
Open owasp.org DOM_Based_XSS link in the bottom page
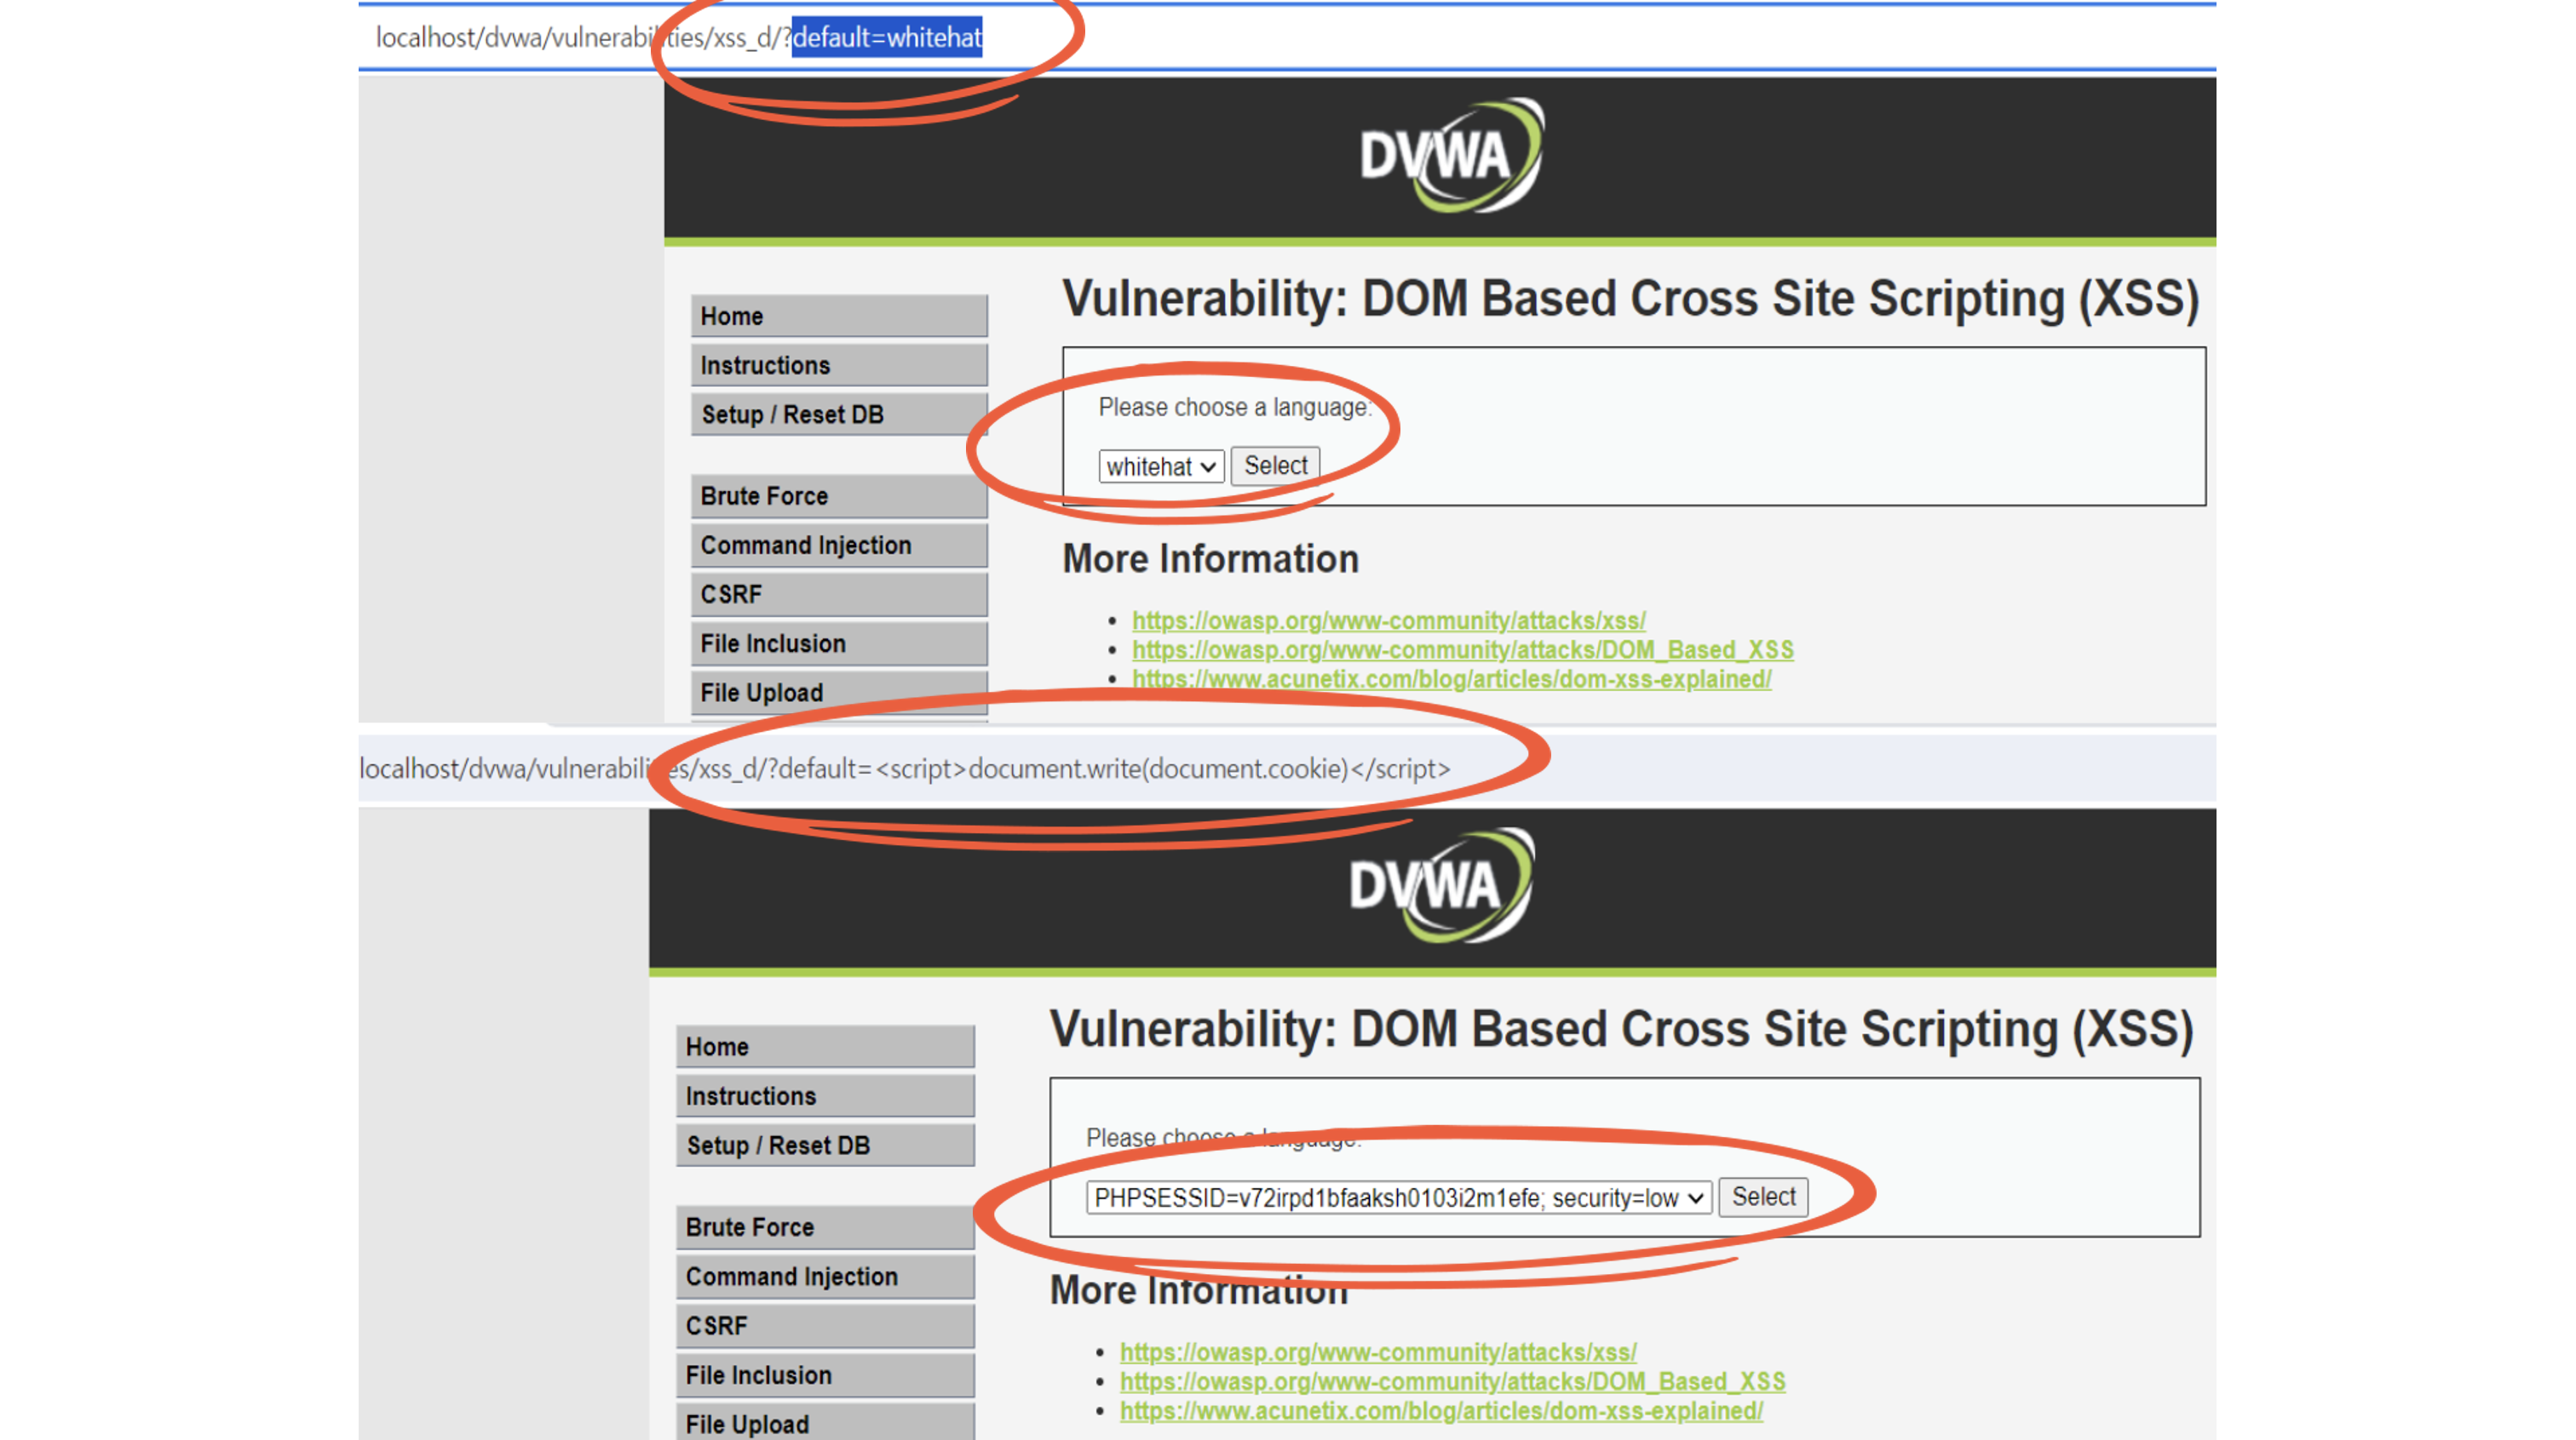click(x=1453, y=1382)
